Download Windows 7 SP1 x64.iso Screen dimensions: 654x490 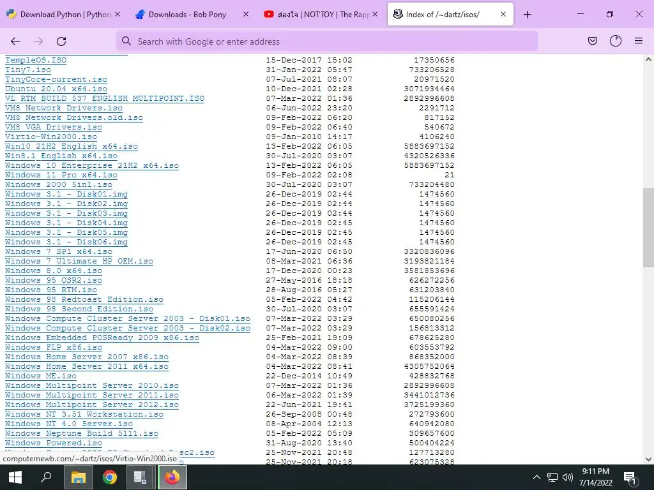pos(59,251)
